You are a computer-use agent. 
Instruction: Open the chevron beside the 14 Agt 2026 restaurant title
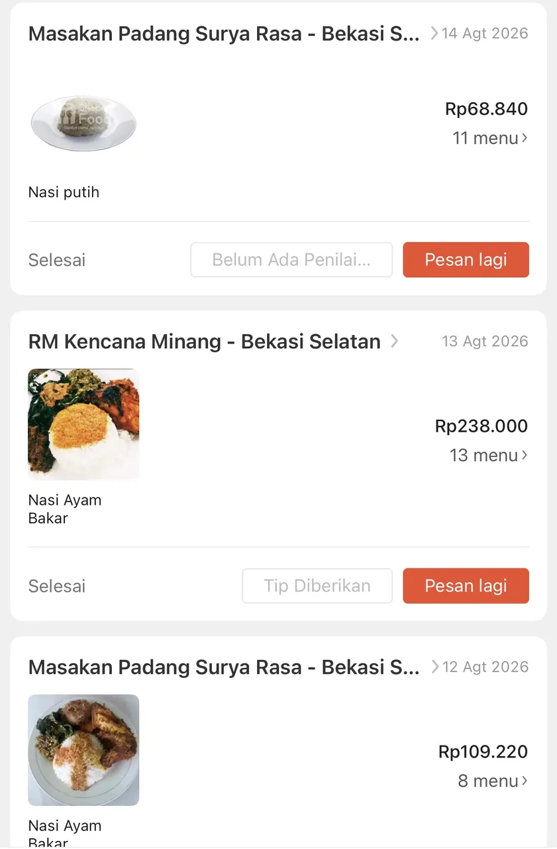tap(434, 33)
